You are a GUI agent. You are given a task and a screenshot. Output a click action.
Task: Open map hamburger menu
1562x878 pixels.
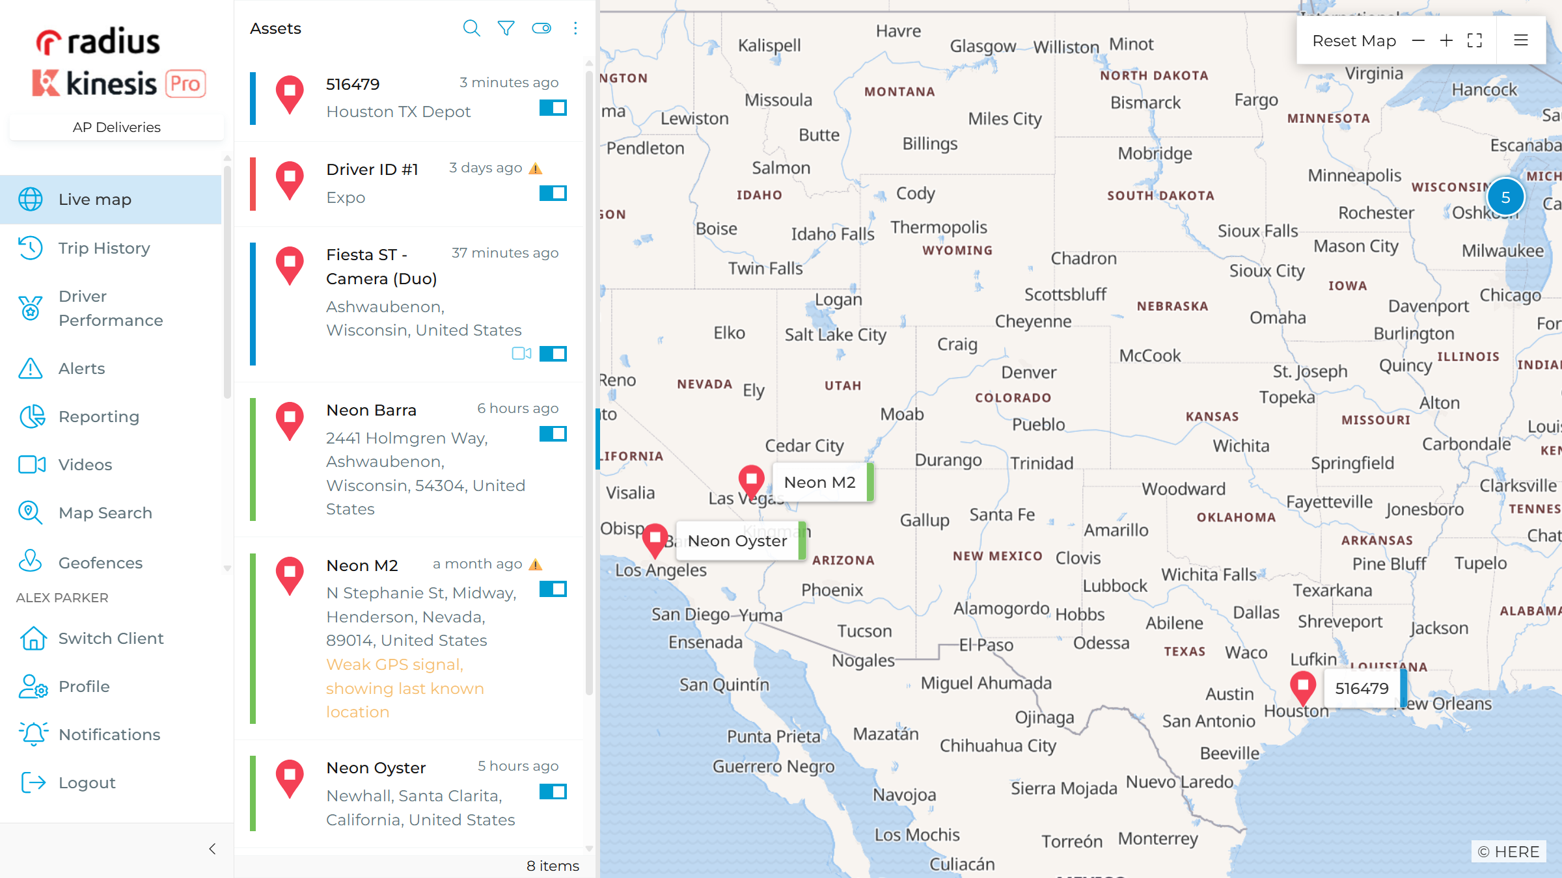1521,40
